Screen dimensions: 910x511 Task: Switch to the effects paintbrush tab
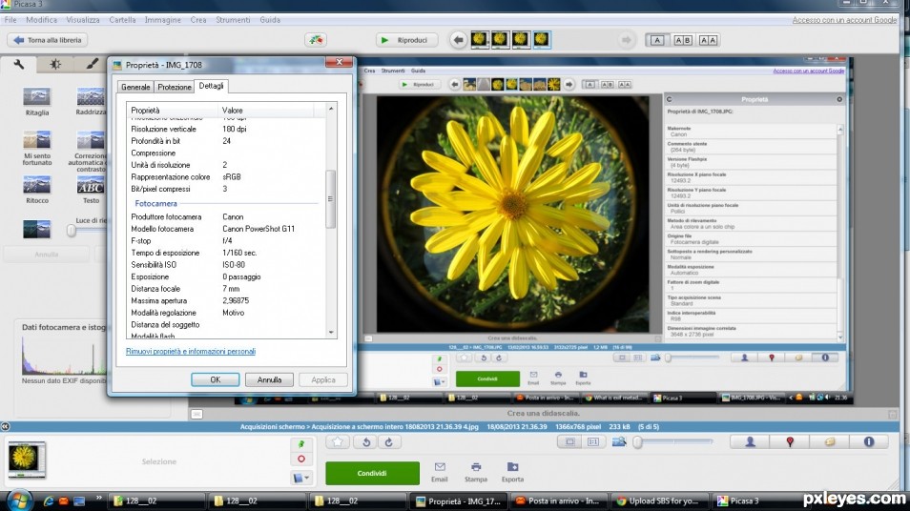(x=92, y=65)
